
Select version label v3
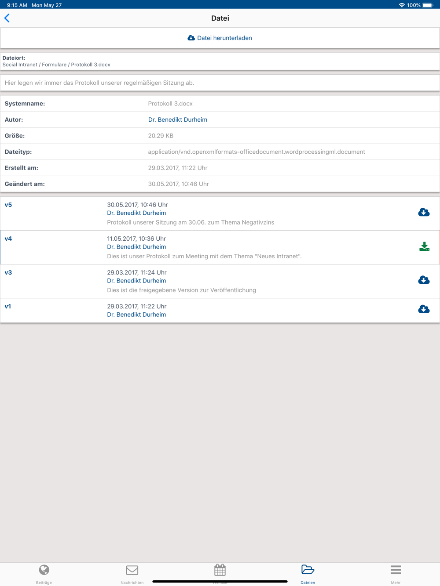8,272
